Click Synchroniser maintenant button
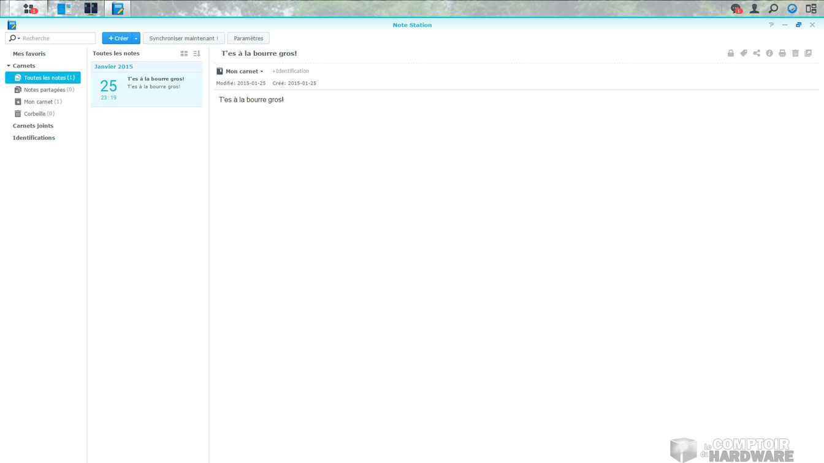 coord(183,39)
